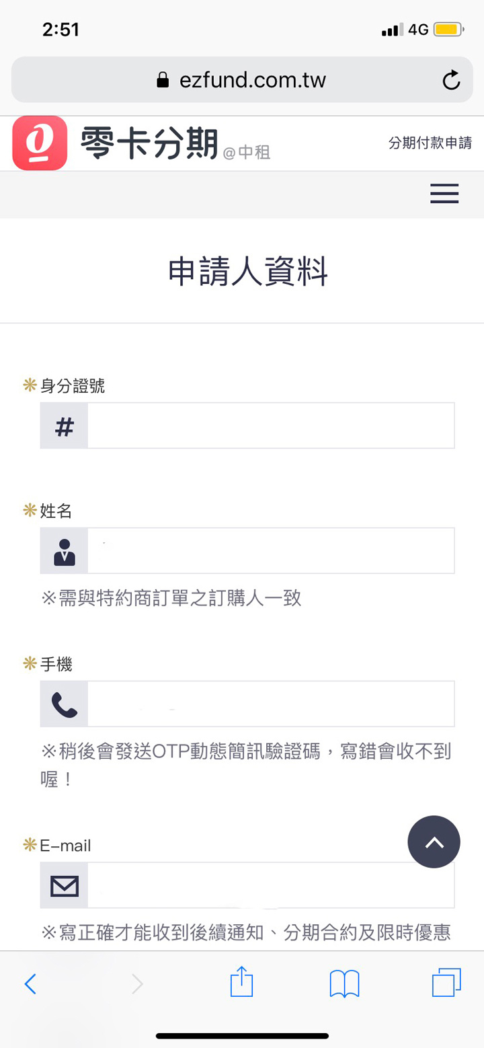Image resolution: width=484 pixels, height=1048 pixels.
Task: Focus the 姓名 input field
Action: [271, 551]
